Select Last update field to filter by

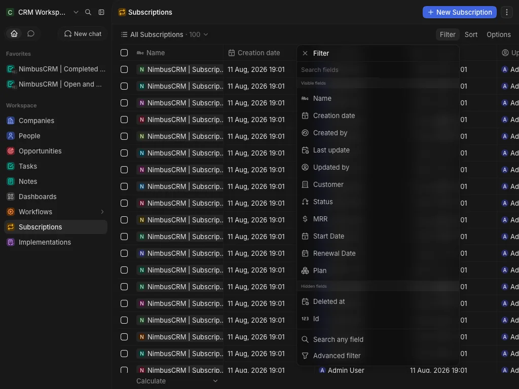[378, 150]
